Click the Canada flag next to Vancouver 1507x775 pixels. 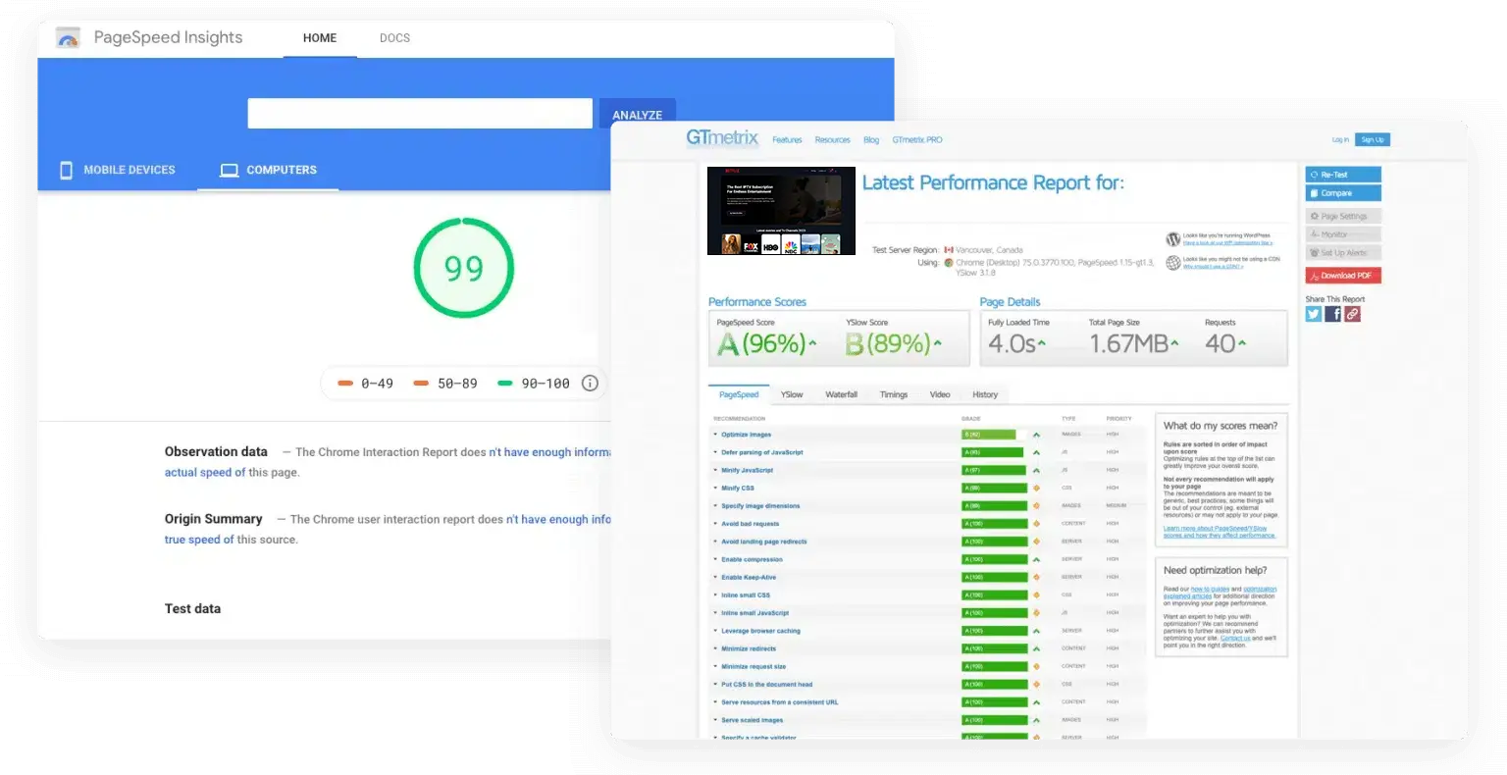(949, 250)
